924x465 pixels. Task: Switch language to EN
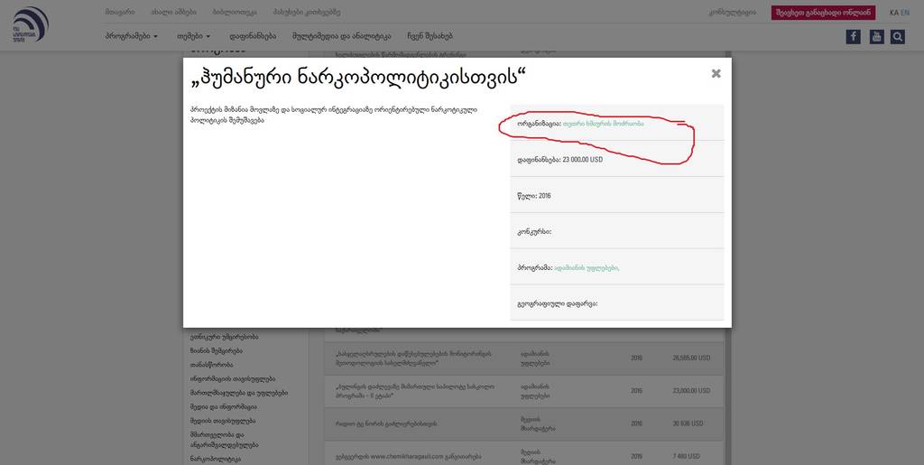click(905, 13)
